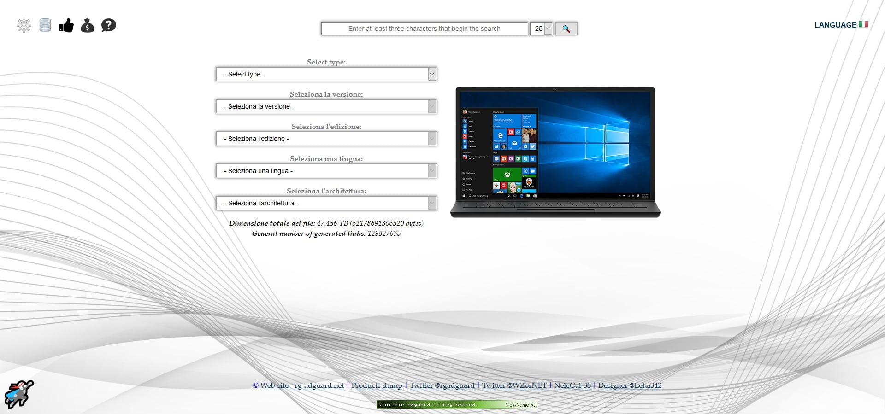Click the Italian flag language icon
The width and height of the screenshot is (885, 414).
click(x=863, y=24)
